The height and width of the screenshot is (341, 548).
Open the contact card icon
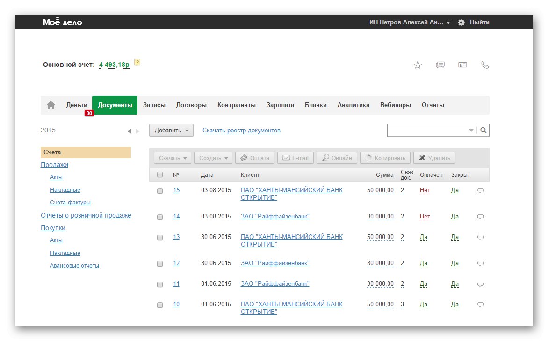[x=462, y=65]
